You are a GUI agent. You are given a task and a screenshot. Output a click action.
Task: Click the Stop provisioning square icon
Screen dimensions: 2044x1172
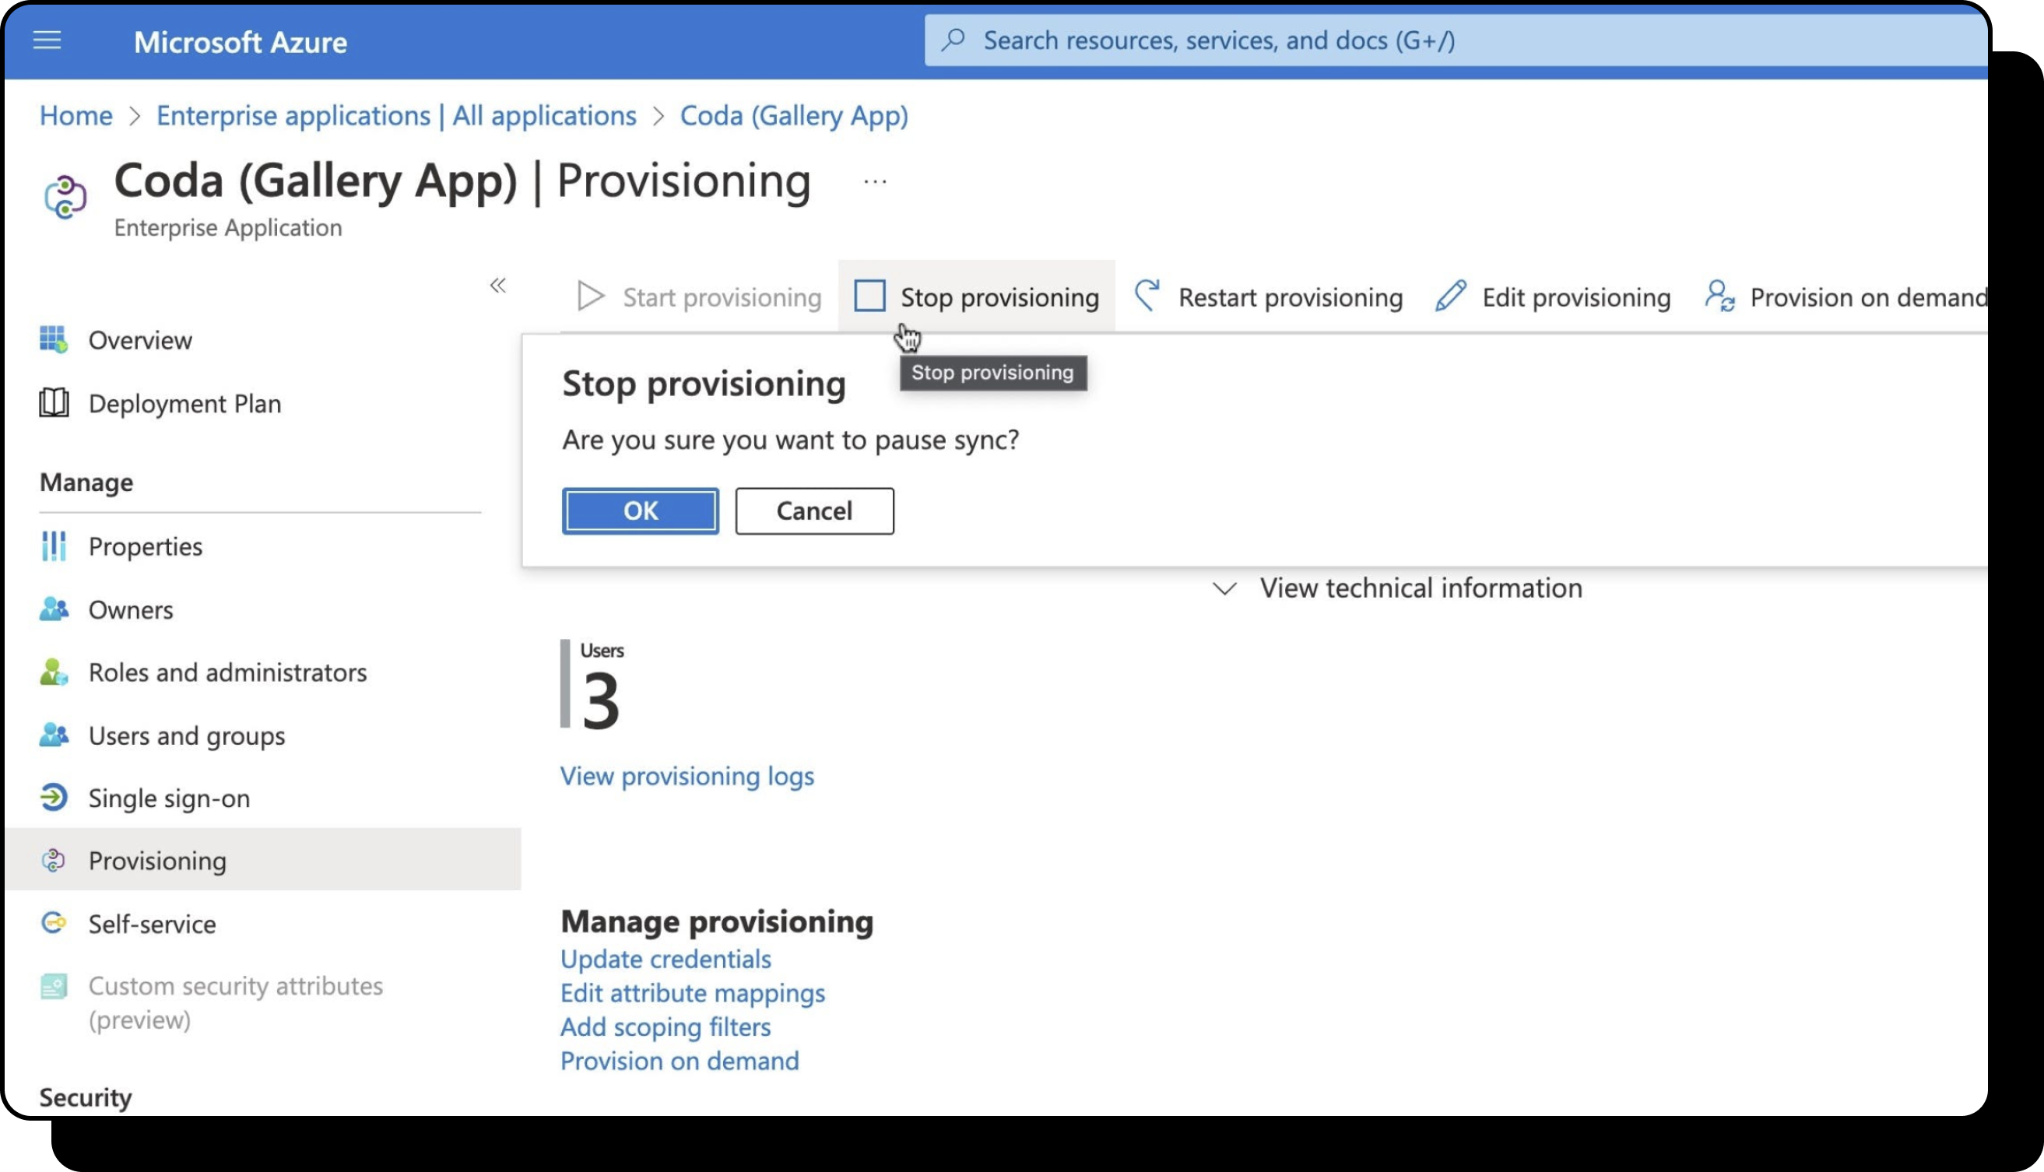click(869, 296)
